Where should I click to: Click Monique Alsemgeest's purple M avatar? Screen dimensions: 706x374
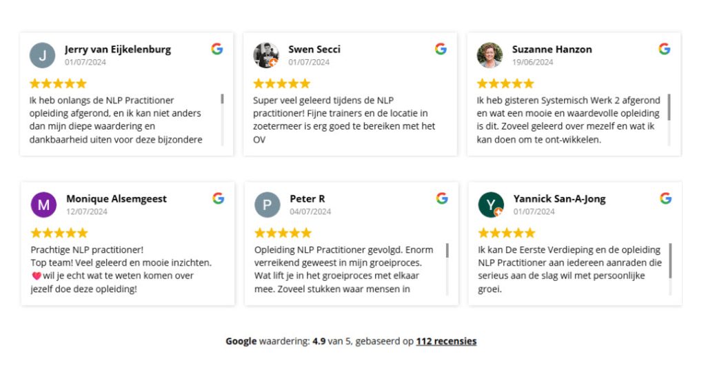tap(43, 205)
